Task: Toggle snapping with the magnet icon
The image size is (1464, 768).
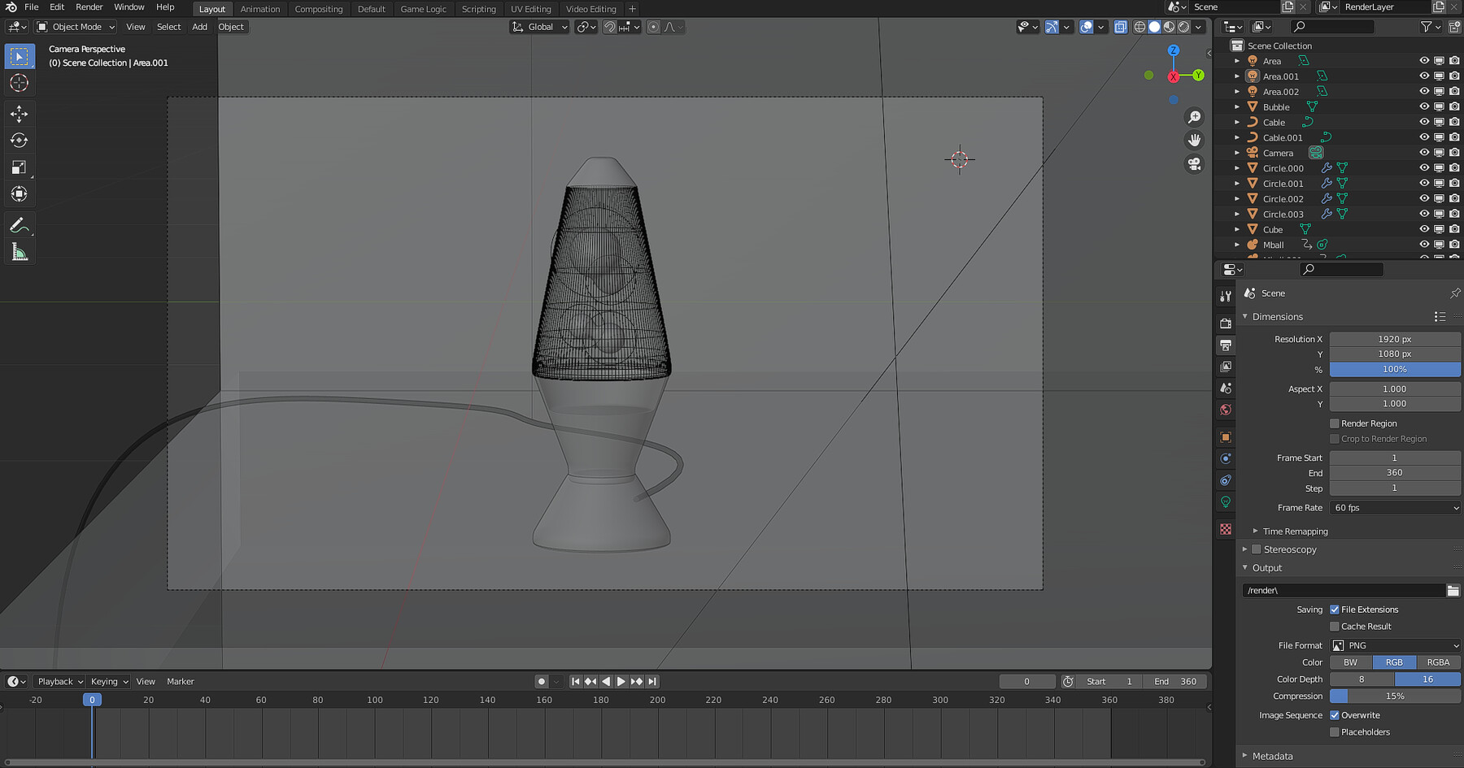Action: pyautogui.click(x=608, y=27)
